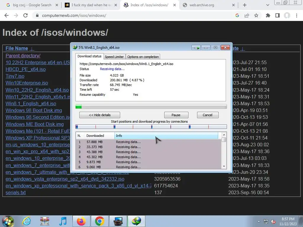Screen dimensions: 303x227
Task: Open the Win10Enterprise.iso link
Action: (x=27, y=83)
